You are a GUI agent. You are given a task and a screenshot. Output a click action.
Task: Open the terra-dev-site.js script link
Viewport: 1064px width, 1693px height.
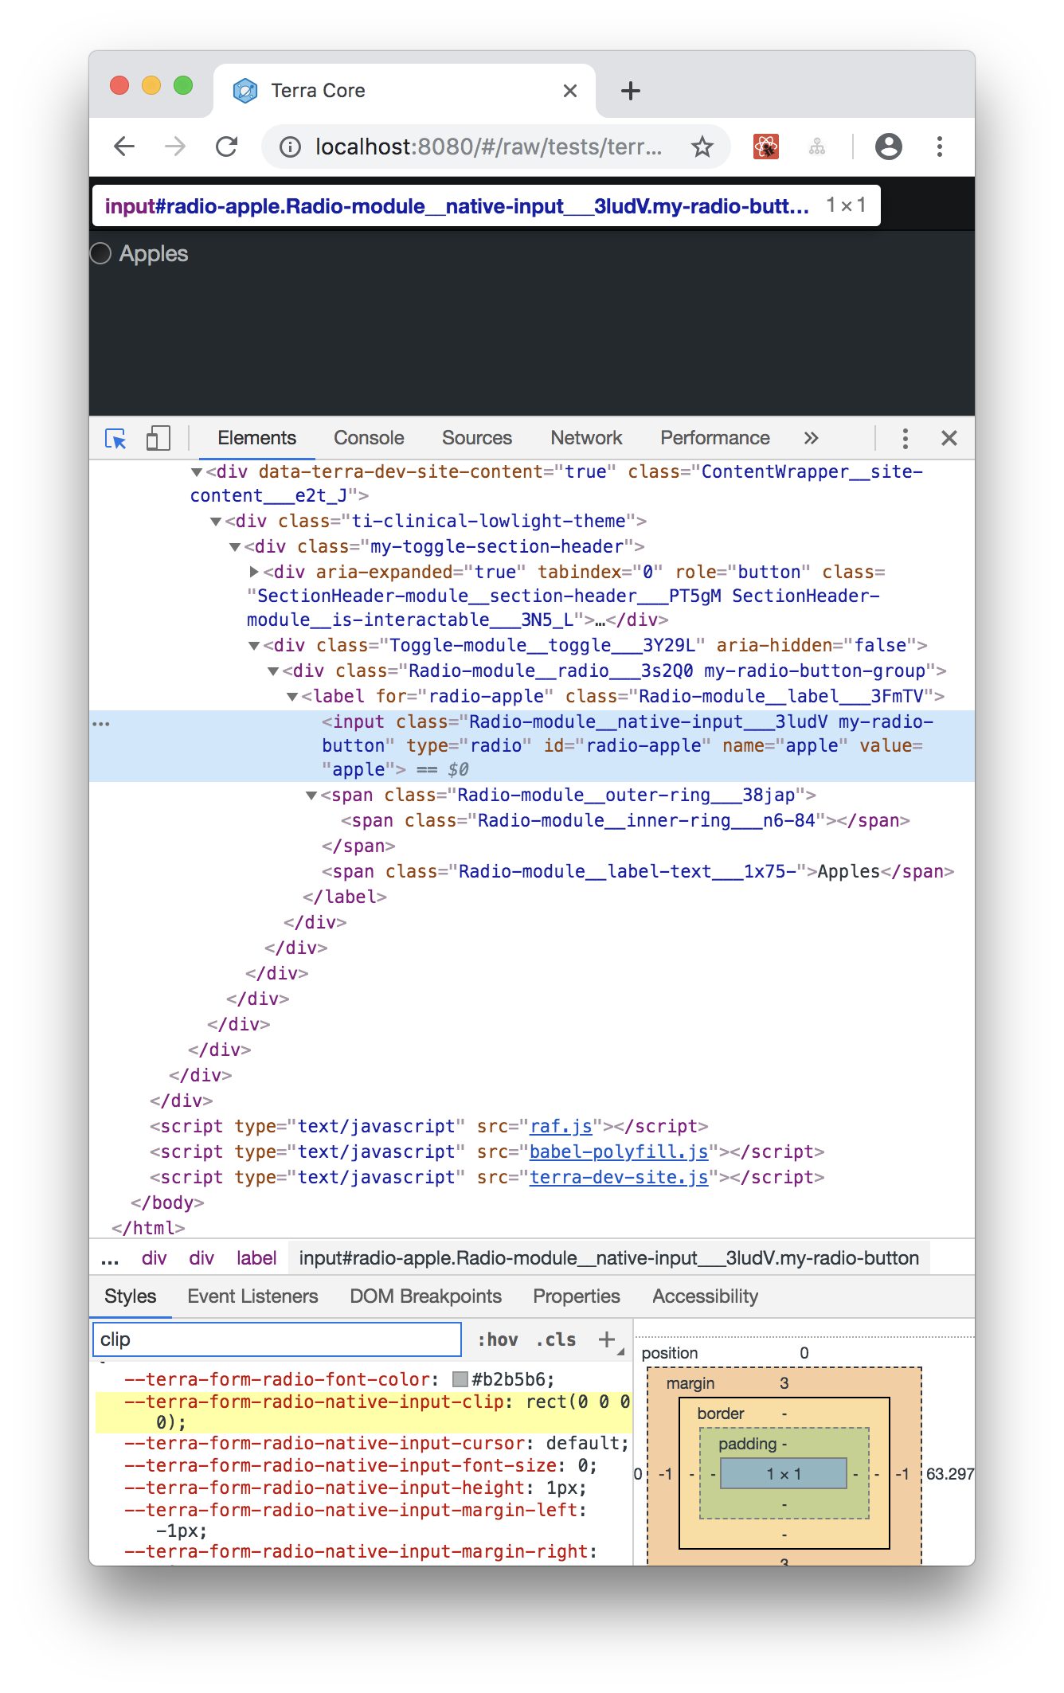click(619, 1178)
